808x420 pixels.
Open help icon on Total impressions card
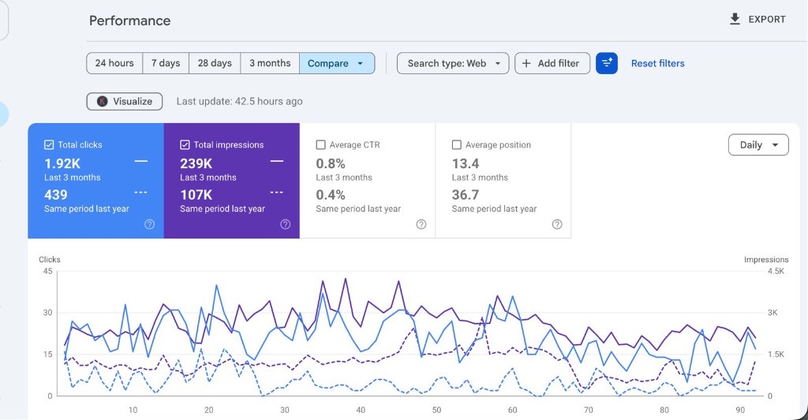point(286,224)
